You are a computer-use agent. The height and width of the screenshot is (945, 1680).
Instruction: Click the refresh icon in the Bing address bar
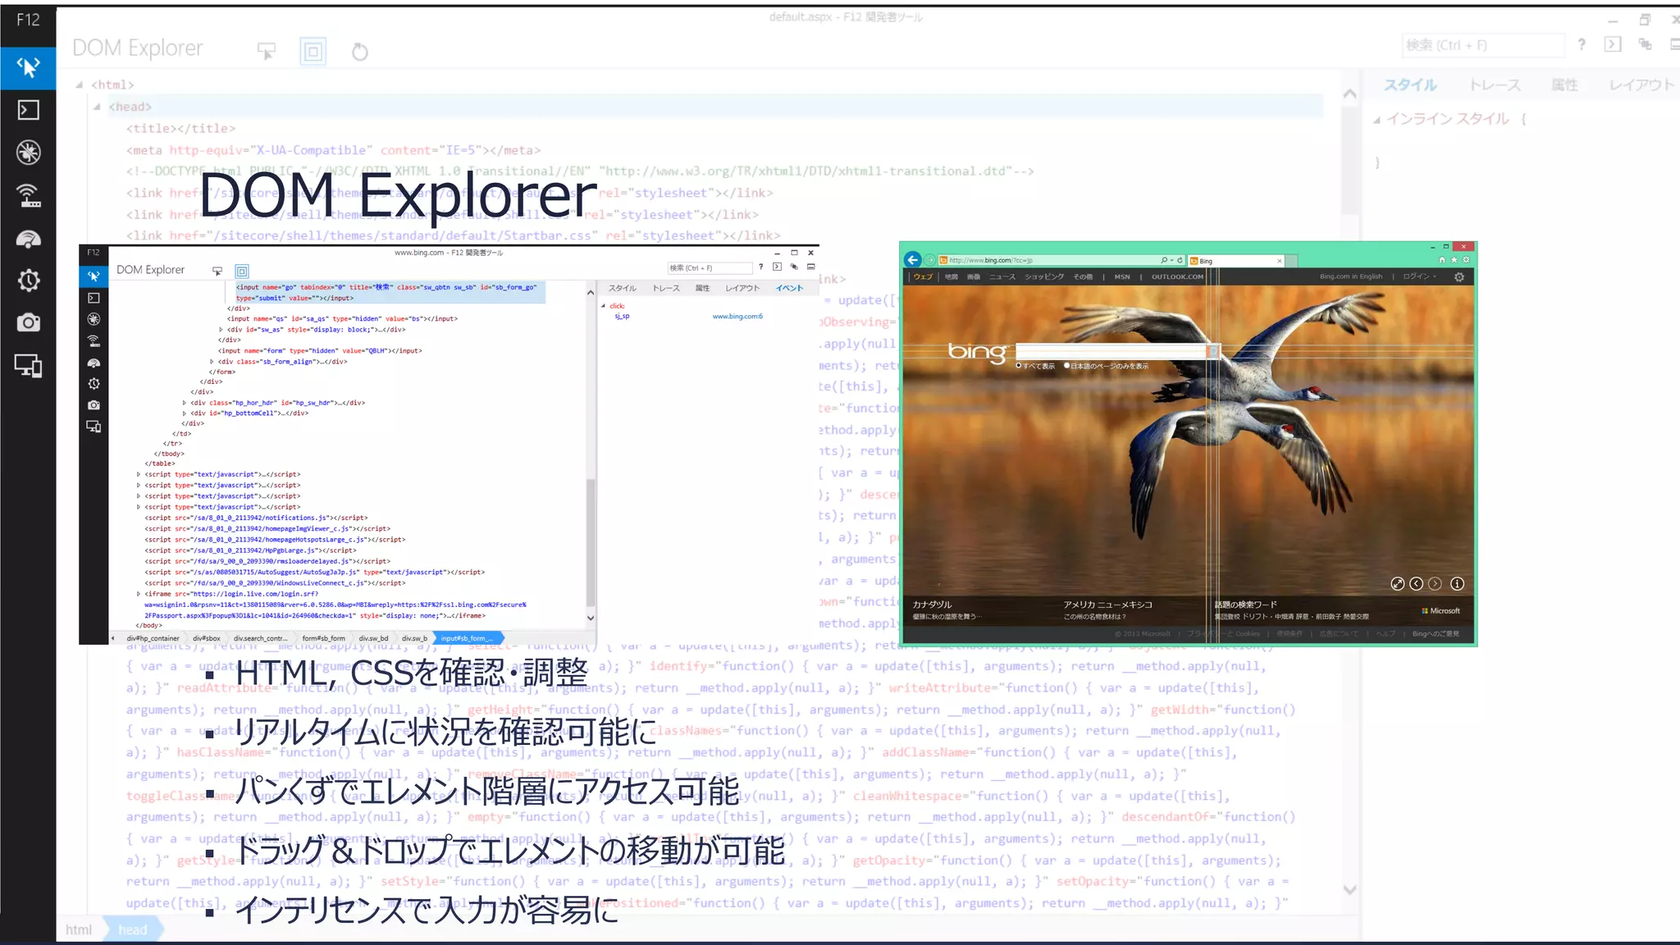[x=1180, y=260]
